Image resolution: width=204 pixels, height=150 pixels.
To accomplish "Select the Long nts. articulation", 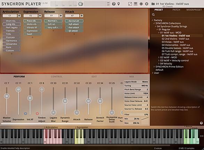I will pyautogui.click(x=11, y=24).
